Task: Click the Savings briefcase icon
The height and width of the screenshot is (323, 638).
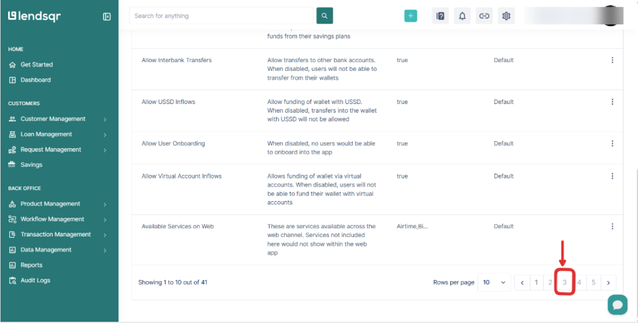Action: point(12,165)
